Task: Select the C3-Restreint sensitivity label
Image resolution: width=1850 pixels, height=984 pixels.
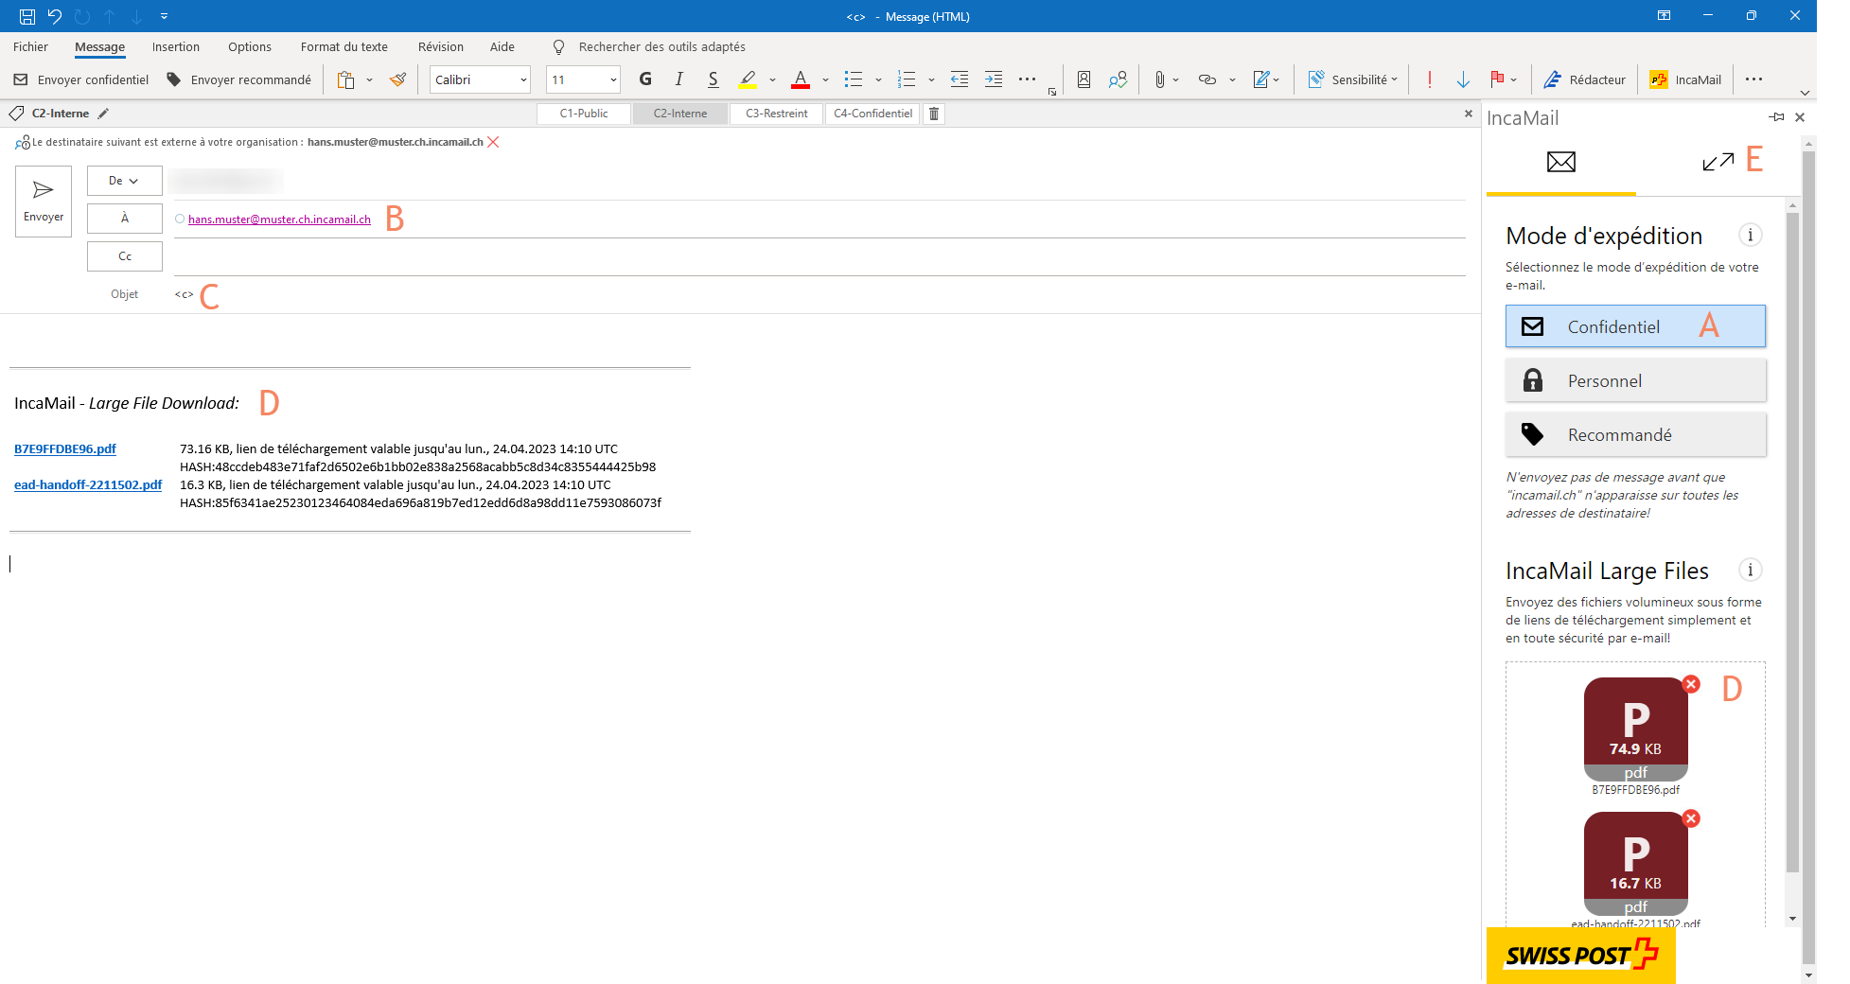Action: click(x=776, y=114)
